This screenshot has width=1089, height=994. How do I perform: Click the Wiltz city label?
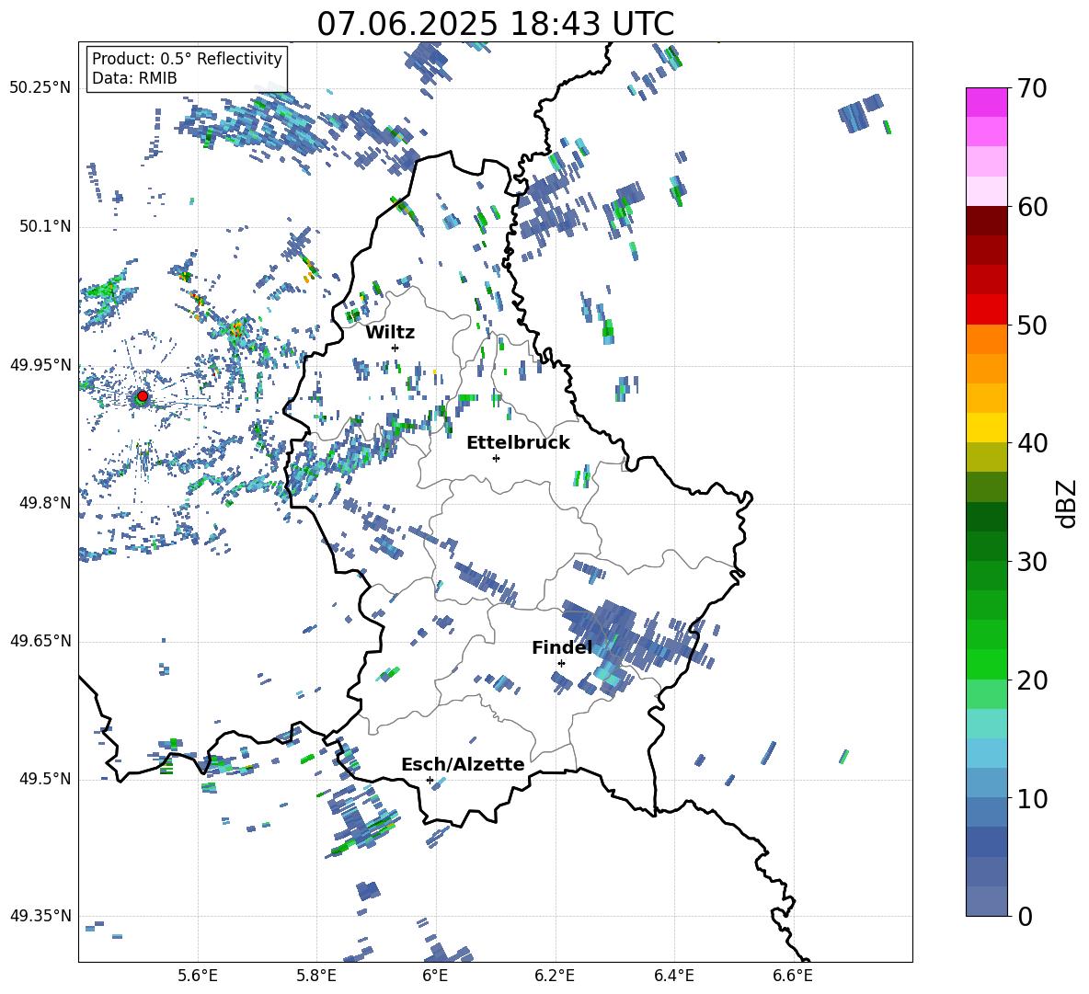tap(390, 333)
